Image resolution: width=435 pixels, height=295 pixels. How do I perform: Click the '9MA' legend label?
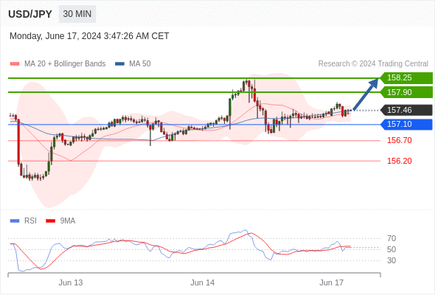(68, 221)
